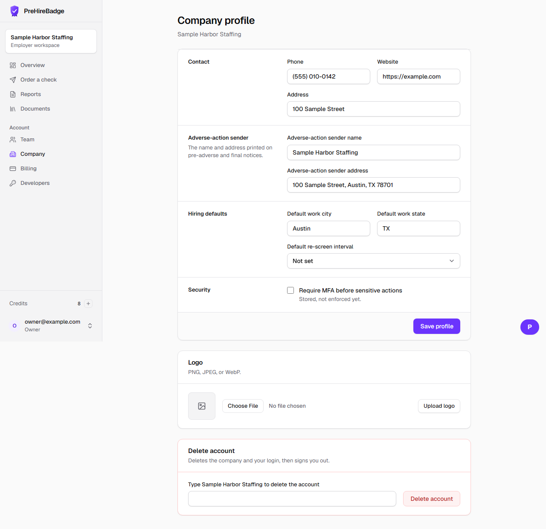The height and width of the screenshot is (529, 546).
Task: Click the owner avatar circle
Action: click(15, 326)
